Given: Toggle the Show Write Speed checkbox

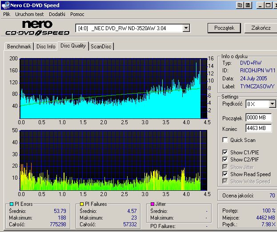Looking at the screenshot, I should (225, 181).
